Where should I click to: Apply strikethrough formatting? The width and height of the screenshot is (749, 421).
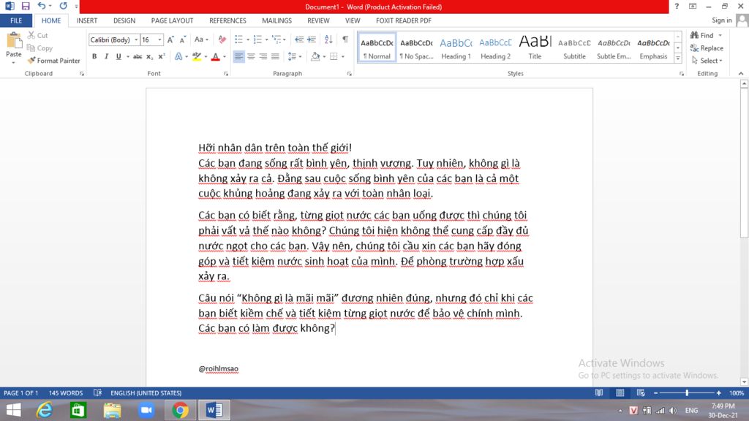point(138,56)
